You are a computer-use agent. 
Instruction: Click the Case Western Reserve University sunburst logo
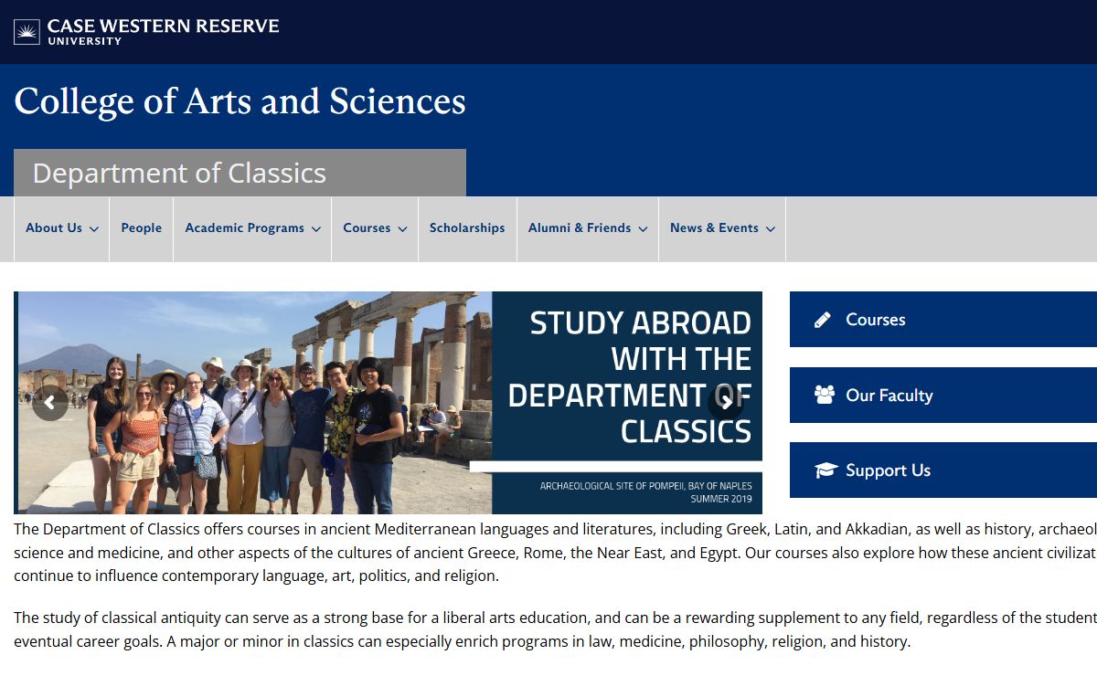(x=27, y=32)
